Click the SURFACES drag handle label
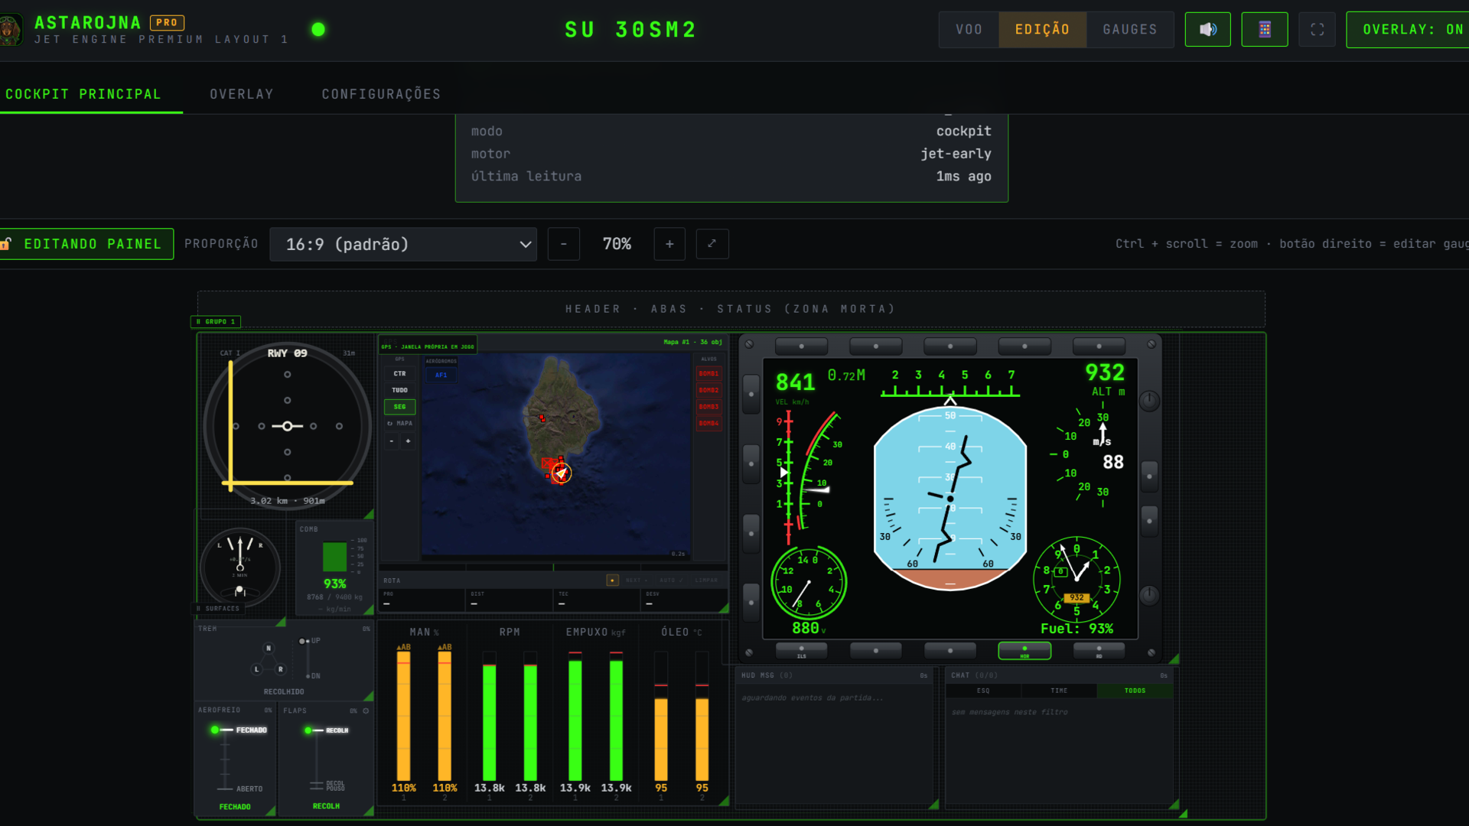Viewport: 1469px width, 826px height. pos(218,609)
